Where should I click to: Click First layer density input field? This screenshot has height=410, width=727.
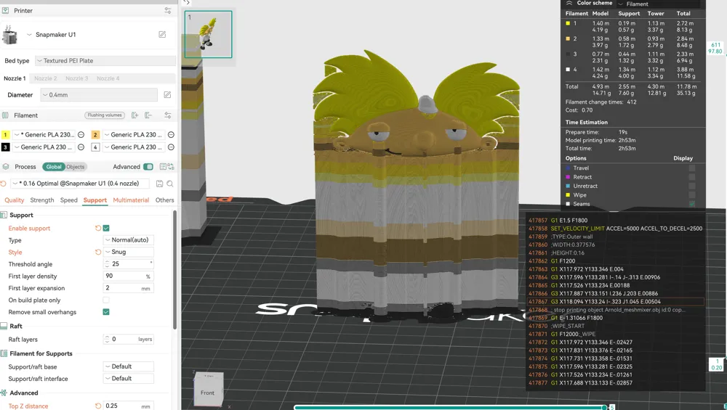pyautogui.click(x=129, y=276)
